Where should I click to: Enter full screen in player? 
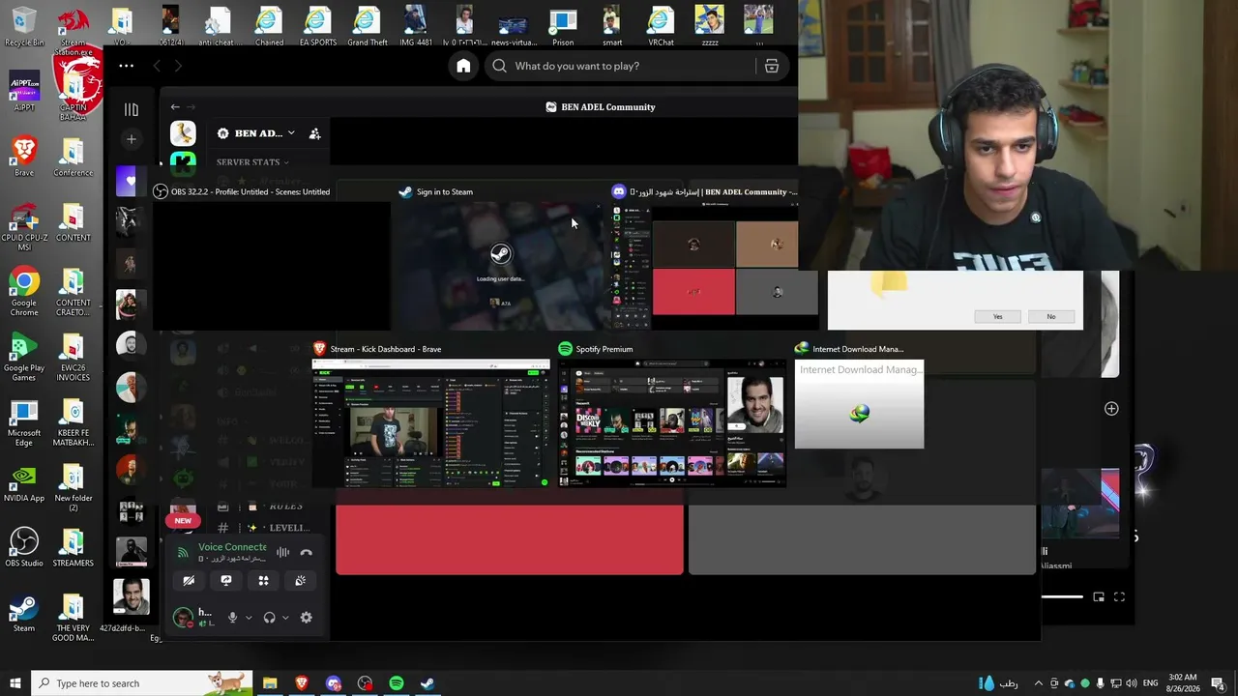tap(1119, 597)
